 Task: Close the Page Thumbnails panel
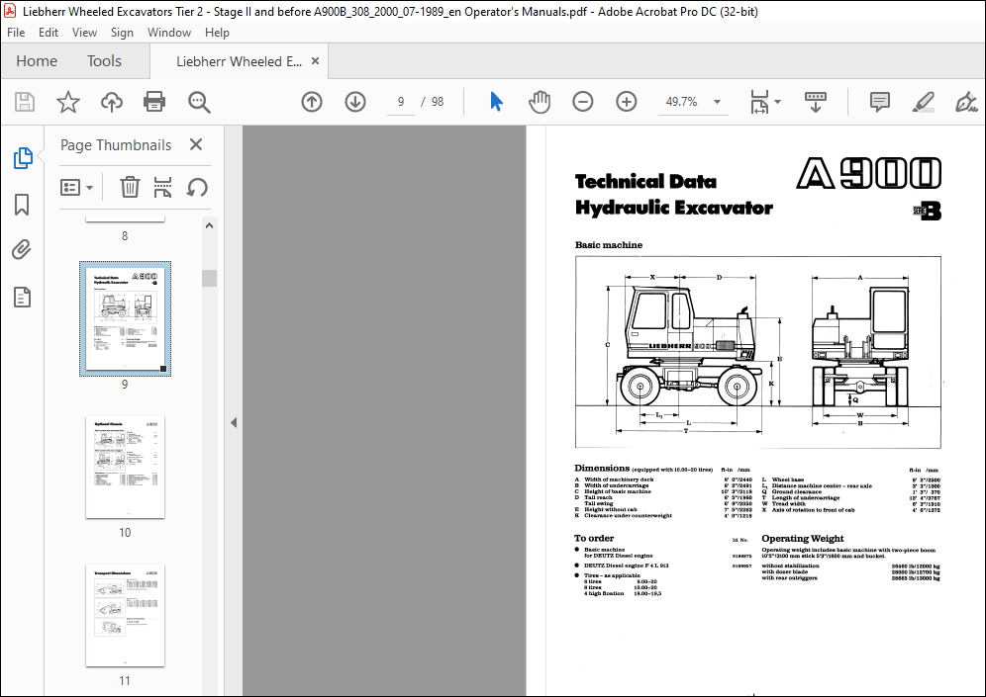(196, 144)
